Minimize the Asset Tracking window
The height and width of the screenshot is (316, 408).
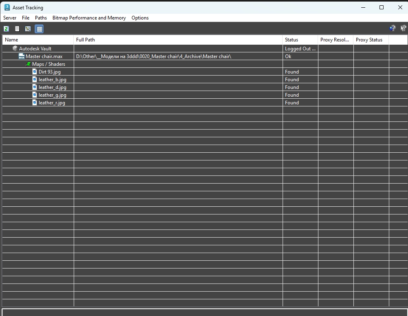pyautogui.click(x=363, y=7)
